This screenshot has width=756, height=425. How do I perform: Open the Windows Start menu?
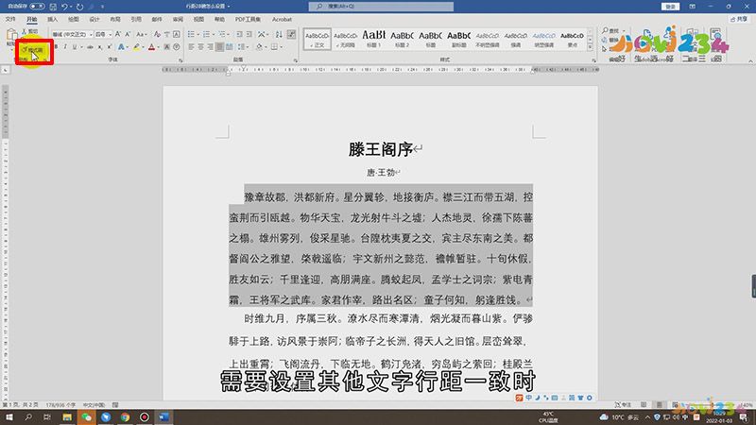[9, 417]
